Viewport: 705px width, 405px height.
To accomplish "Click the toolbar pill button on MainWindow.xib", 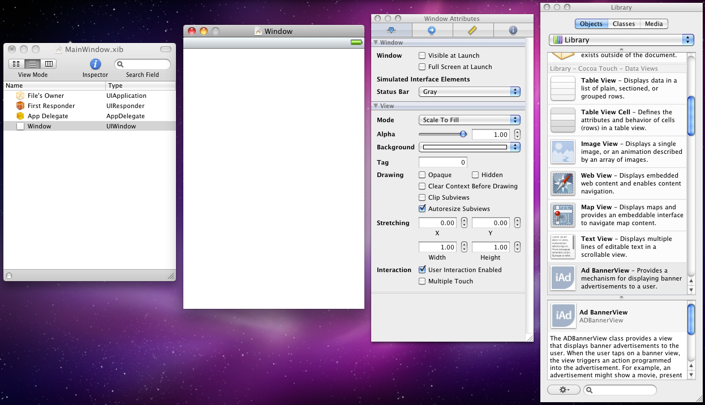I will [x=165, y=49].
